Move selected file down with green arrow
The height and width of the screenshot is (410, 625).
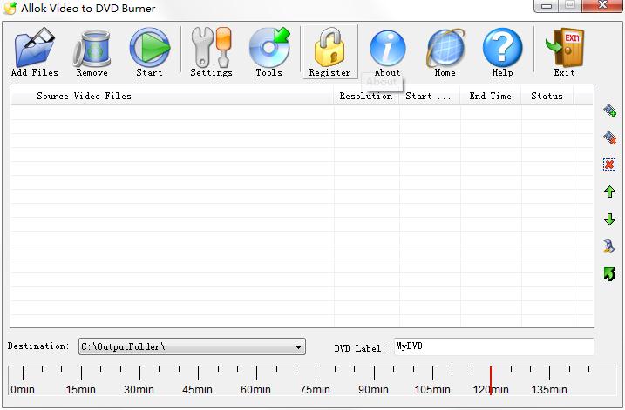[609, 219]
